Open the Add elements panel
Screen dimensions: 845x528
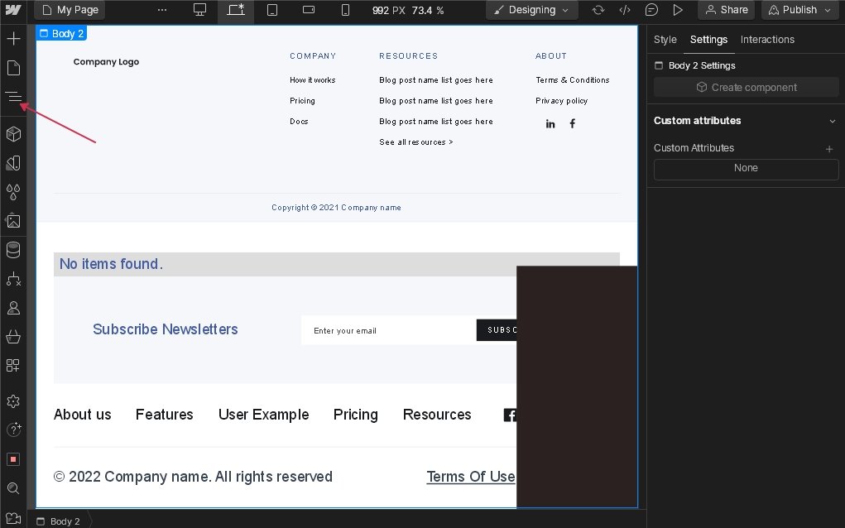pos(13,39)
